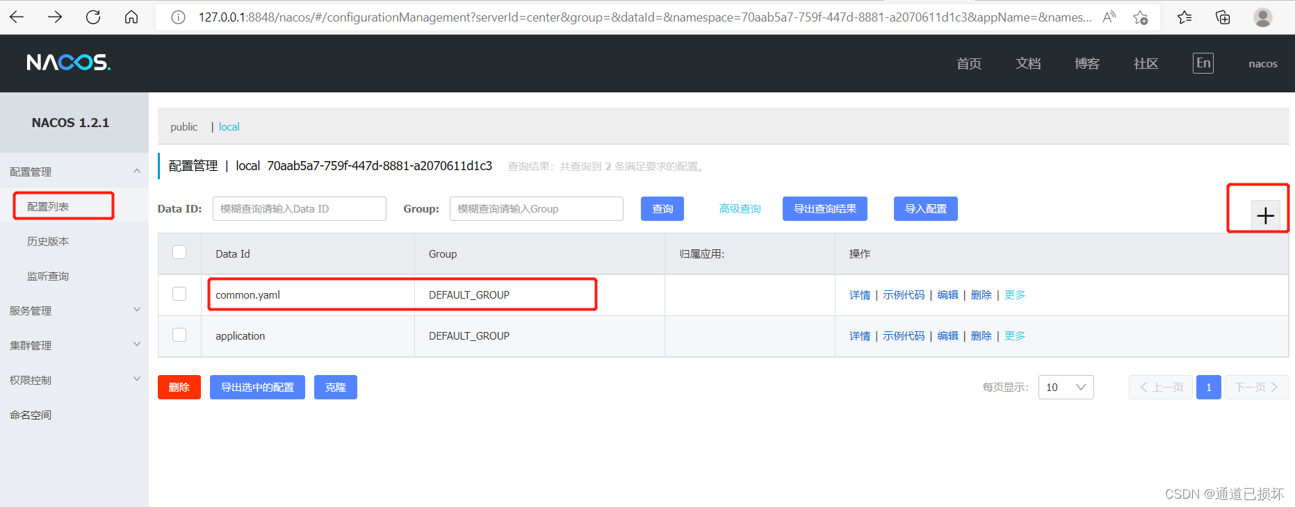Open the browser profile avatar
This screenshot has height=507, width=1295.
point(1263,17)
